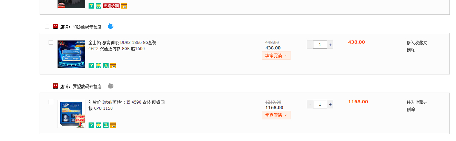Screen dimensions: 456x141
Task: Open the 罗望数码专营店 shop link
Action: click(x=87, y=86)
